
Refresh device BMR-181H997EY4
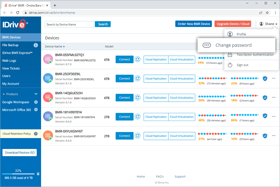tap(138, 117)
